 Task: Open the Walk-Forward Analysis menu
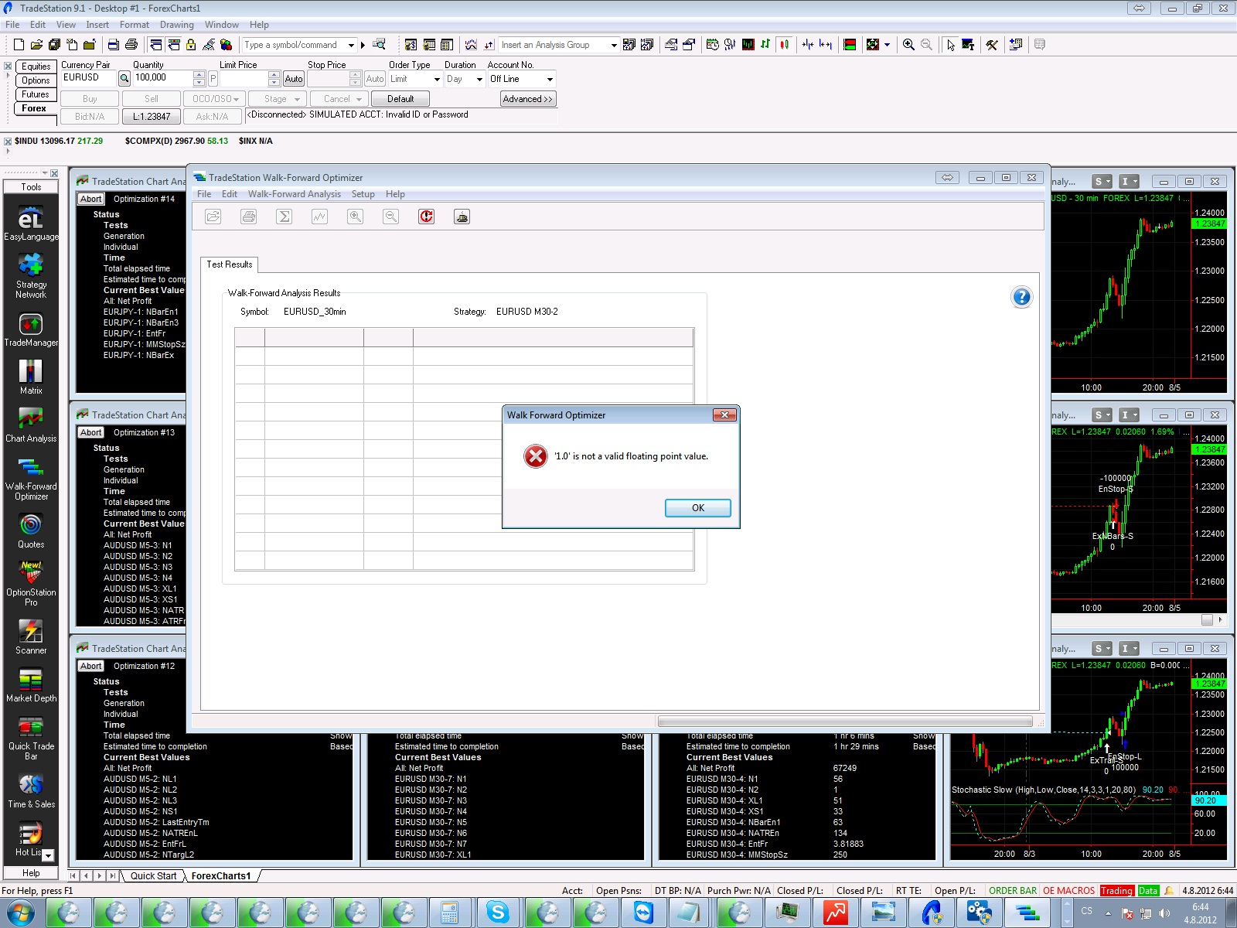pyautogui.click(x=294, y=194)
